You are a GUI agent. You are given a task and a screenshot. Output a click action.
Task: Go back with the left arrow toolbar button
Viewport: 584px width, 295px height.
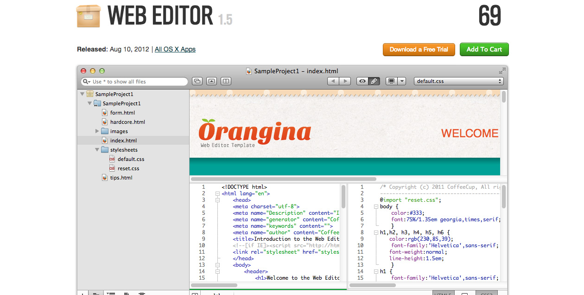click(333, 81)
